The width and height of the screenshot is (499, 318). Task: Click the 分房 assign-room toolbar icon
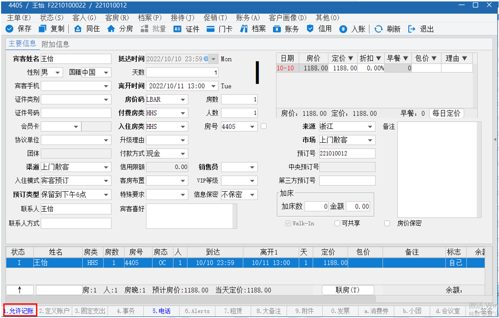click(111, 29)
